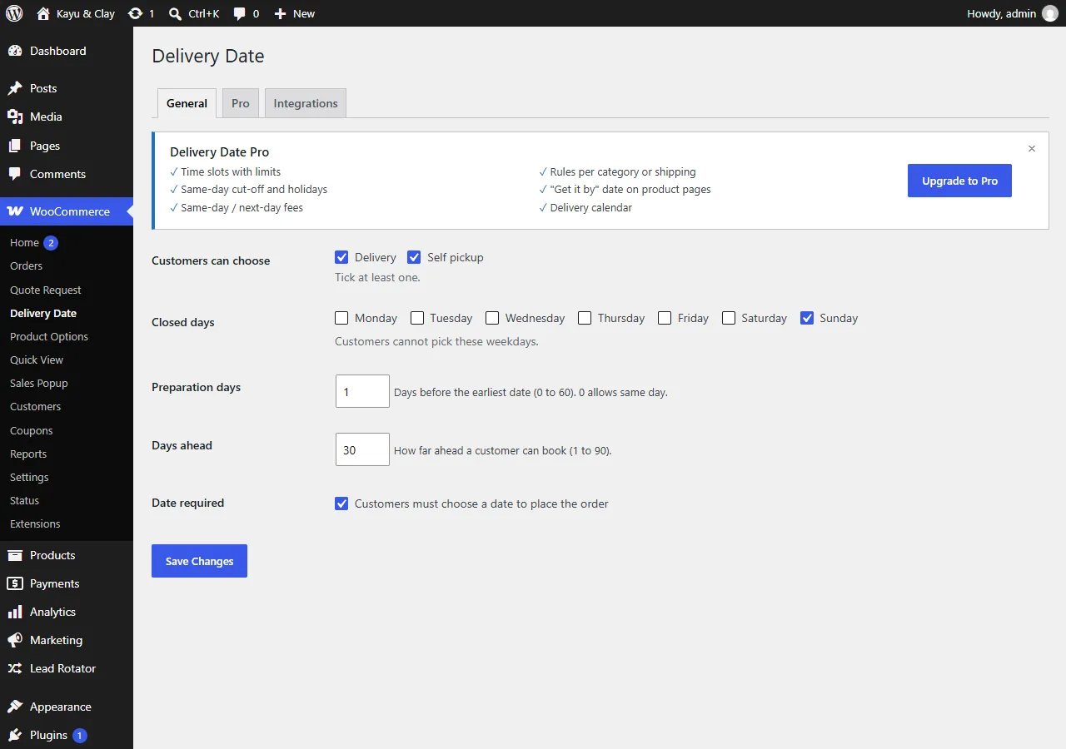Click the Lead Rotator shuffle icon
Viewport: 1066px width, 749px height.
pyautogui.click(x=15, y=668)
